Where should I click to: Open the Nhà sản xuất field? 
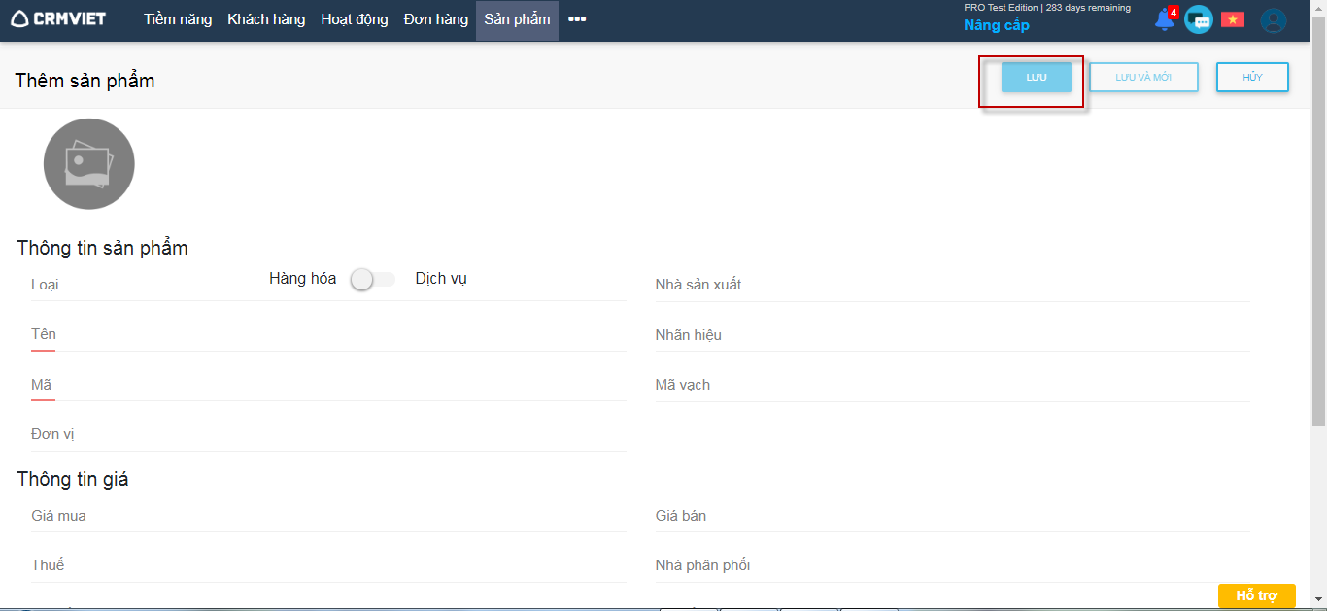[x=952, y=285]
